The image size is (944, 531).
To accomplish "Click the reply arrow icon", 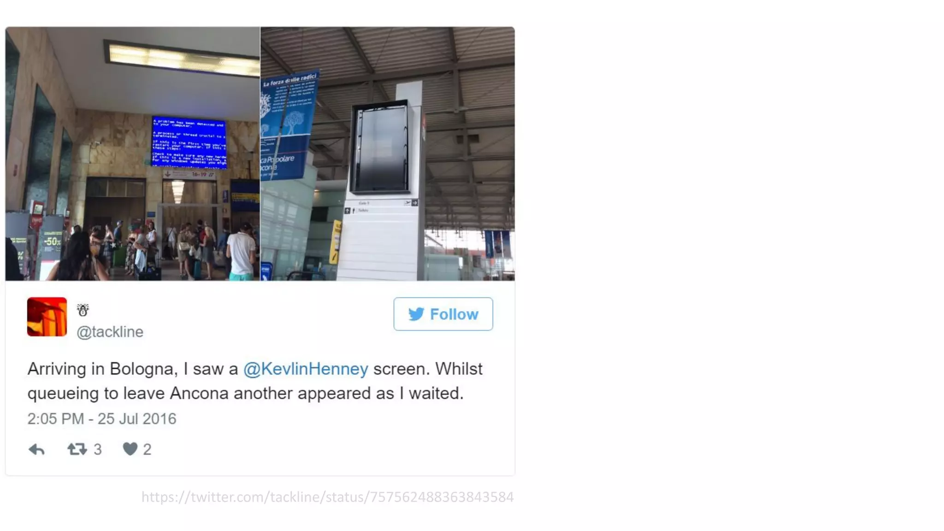I will (x=36, y=449).
